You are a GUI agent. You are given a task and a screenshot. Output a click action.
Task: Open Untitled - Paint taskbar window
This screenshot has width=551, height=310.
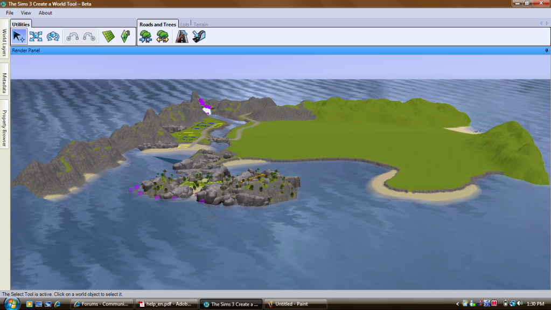click(x=296, y=304)
